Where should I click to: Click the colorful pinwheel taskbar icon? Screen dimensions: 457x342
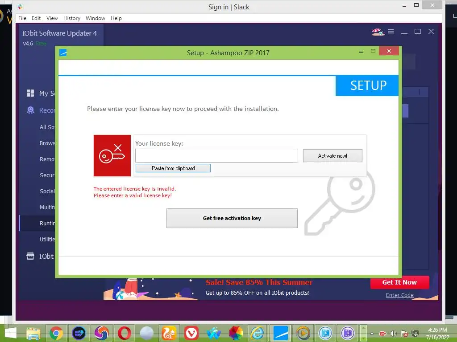[236, 333]
